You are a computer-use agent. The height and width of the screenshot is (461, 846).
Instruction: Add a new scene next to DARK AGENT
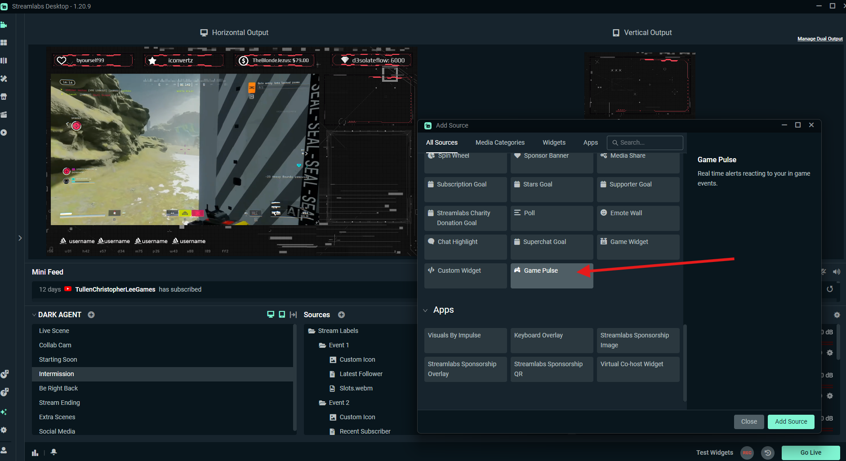[91, 315]
